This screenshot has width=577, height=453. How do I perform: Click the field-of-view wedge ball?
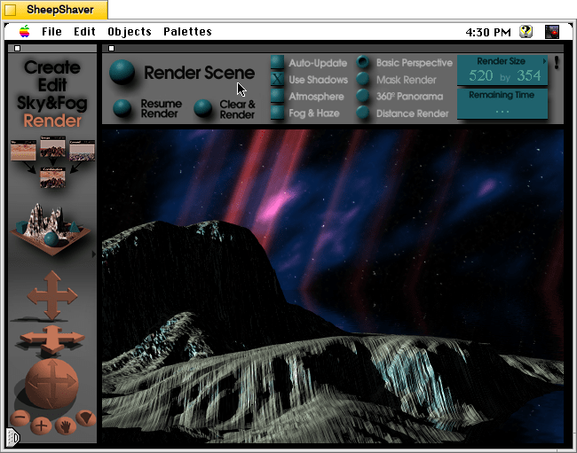click(x=86, y=418)
